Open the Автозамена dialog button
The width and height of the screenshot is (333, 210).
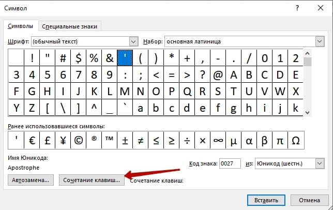[31, 181]
